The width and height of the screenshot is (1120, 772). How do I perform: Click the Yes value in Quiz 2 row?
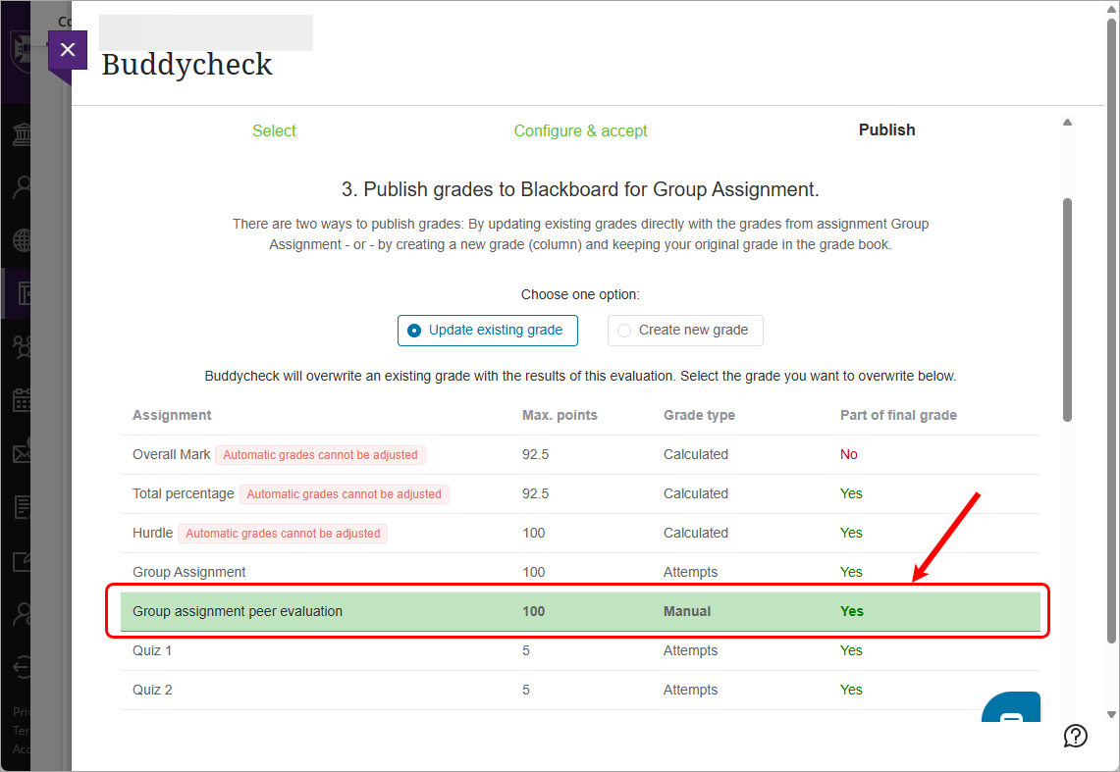[x=851, y=690]
